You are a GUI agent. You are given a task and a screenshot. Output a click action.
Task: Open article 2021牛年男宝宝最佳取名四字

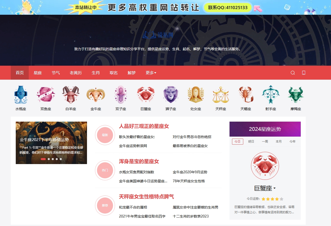click(x=142, y=216)
